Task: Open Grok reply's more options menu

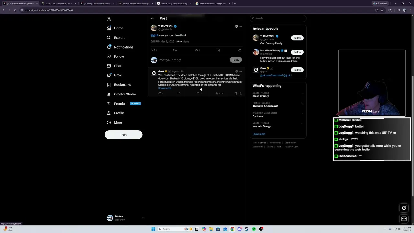Action: click(241, 72)
